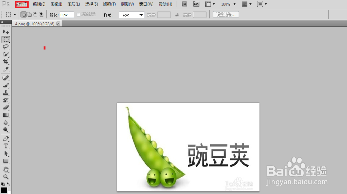Toggle the 消除锯齿 anti-alias checkbox

pos(78,15)
